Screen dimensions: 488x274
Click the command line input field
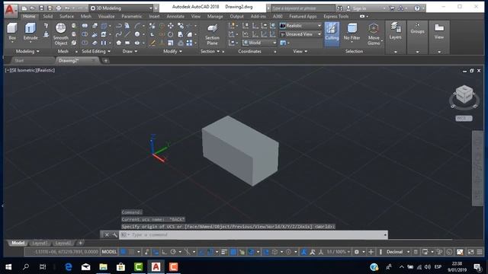254,234
